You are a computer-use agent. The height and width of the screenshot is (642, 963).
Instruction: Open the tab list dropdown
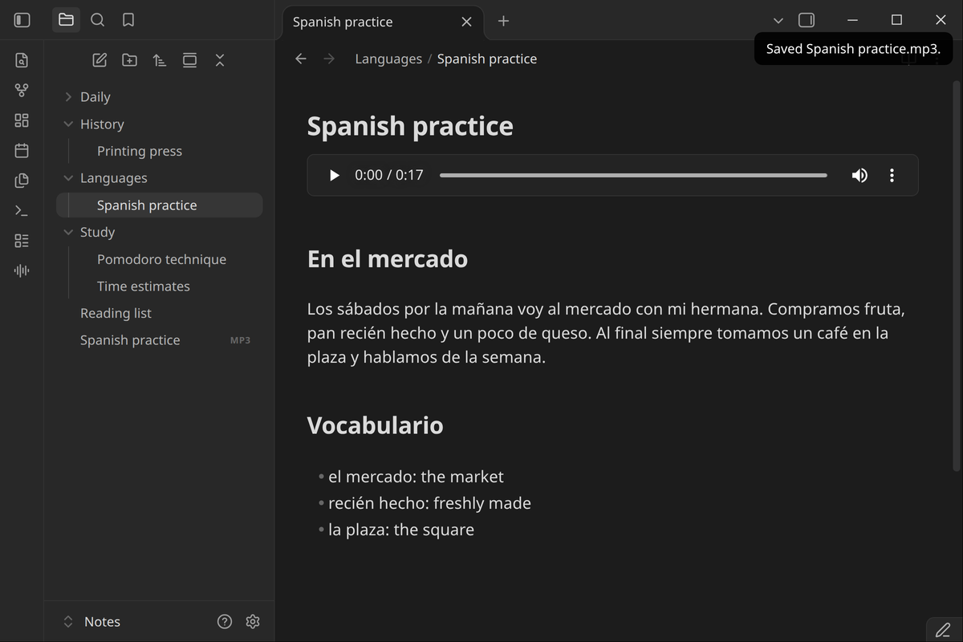click(x=778, y=20)
